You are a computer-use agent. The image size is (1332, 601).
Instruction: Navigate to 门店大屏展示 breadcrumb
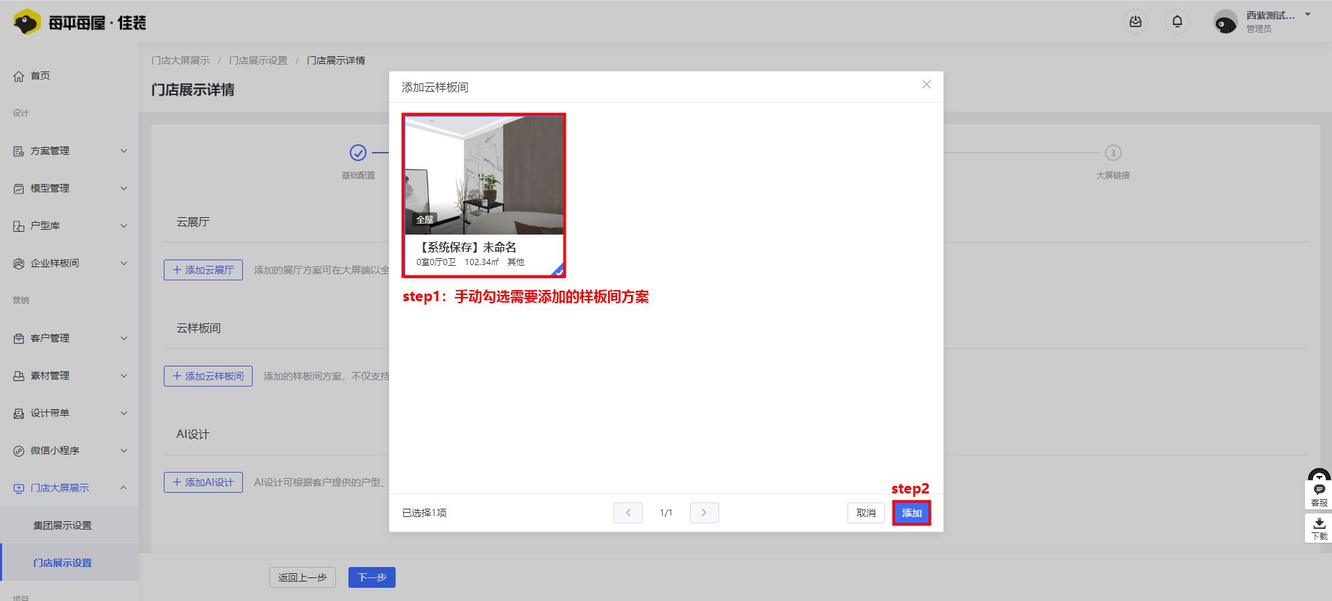click(x=180, y=60)
